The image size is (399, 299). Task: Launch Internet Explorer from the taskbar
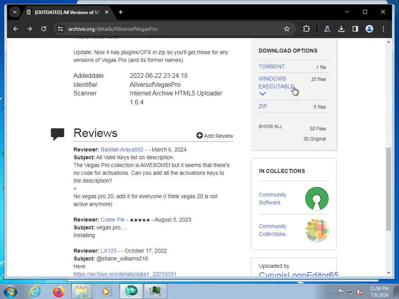35,291
